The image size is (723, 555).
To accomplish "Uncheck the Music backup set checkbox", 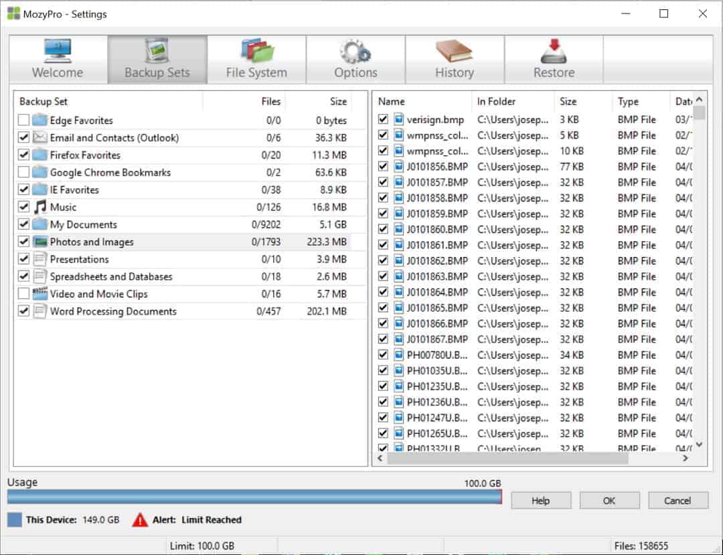I will tap(23, 207).
